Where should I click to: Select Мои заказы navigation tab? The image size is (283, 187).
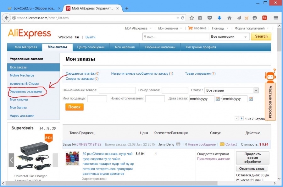coord(57,47)
